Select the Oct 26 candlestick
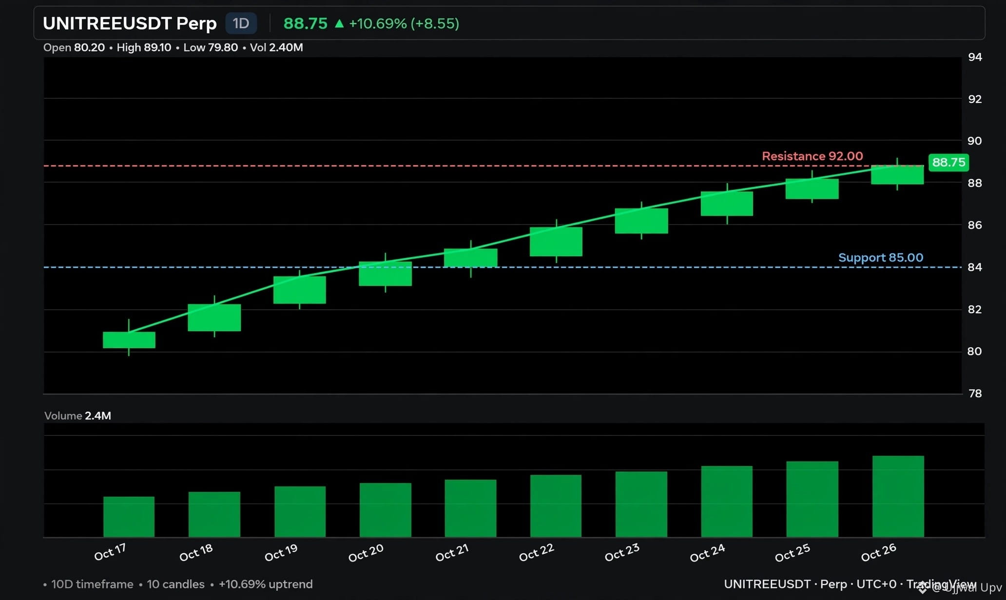Screen dimensions: 1006x600 (897, 174)
